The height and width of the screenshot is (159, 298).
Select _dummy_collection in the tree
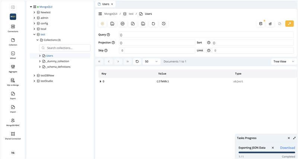coord(57,61)
